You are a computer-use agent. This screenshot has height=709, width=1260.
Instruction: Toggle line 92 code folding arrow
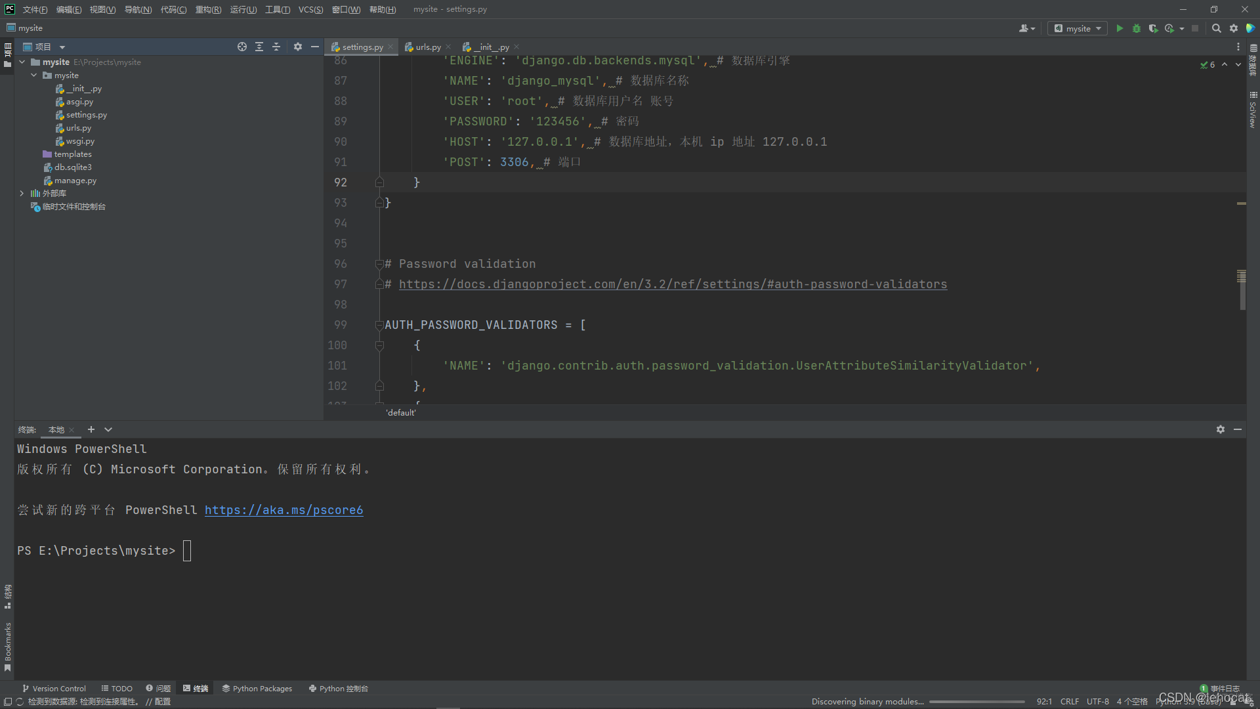(379, 181)
